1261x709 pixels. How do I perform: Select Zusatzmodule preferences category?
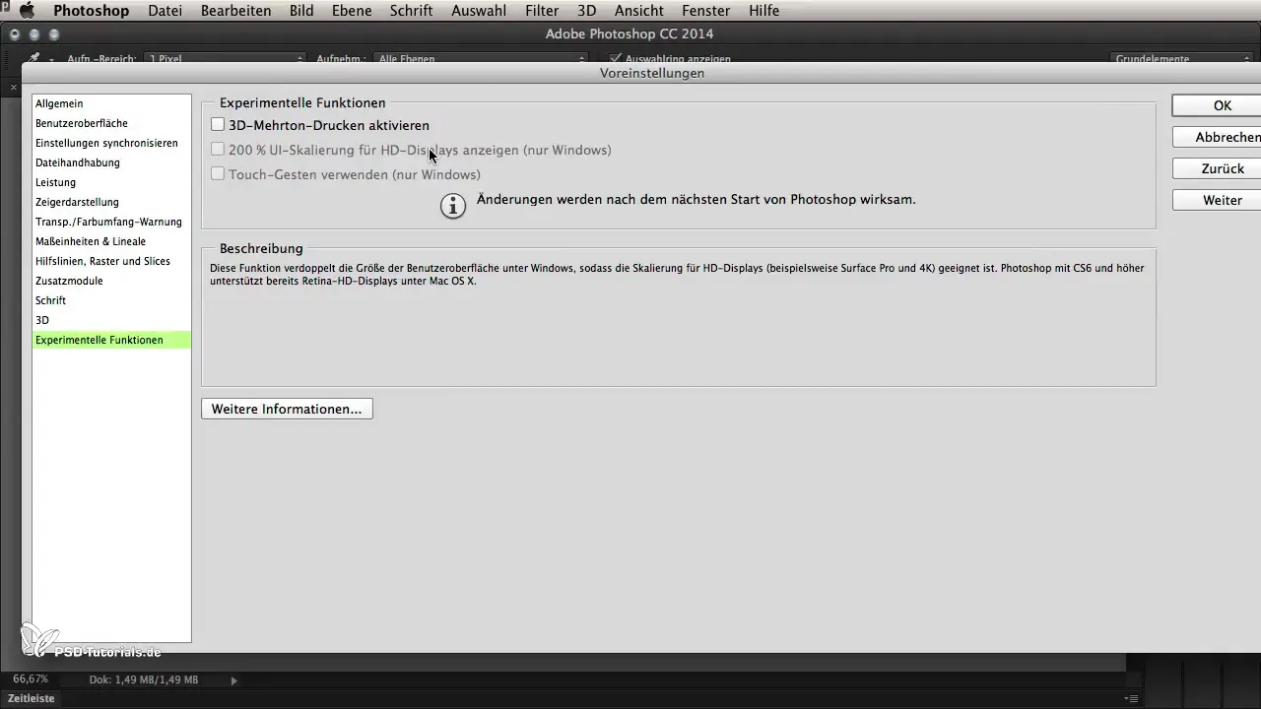(x=111, y=281)
